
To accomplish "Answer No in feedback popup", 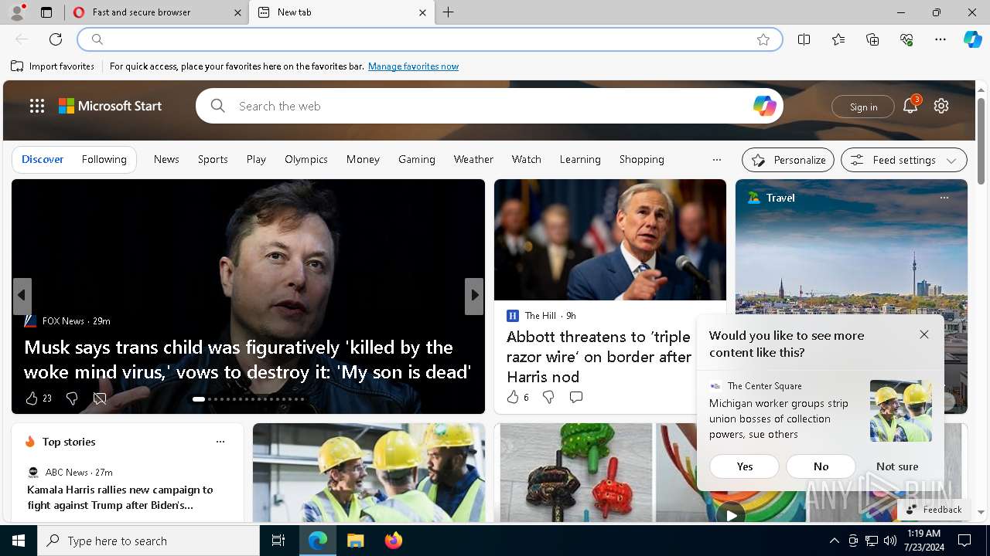I will tap(821, 466).
